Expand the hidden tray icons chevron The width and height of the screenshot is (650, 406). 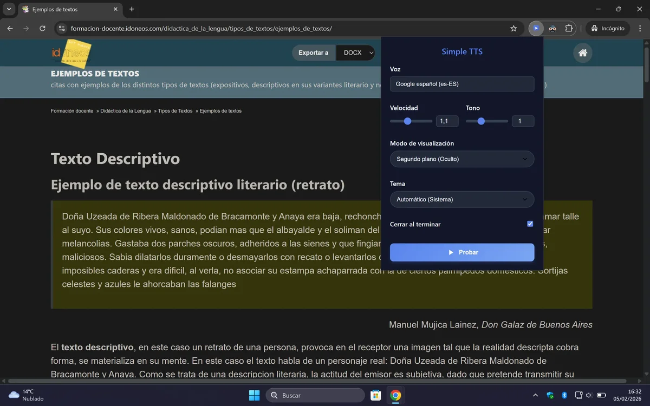[535, 395]
